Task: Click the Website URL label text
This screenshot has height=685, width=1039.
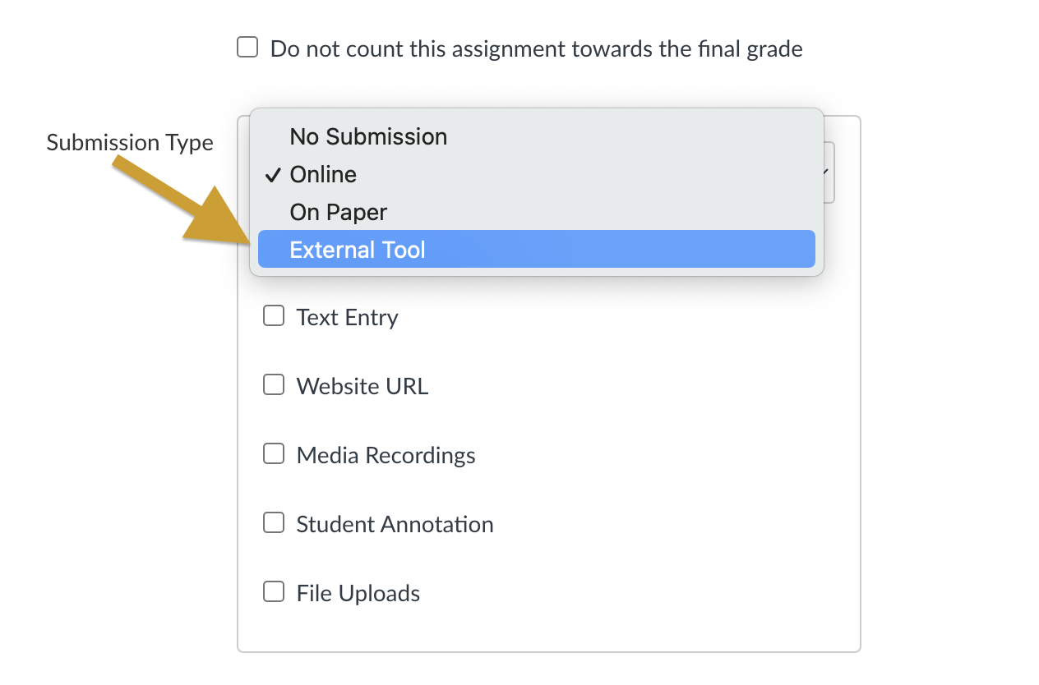Action: point(362,387)
